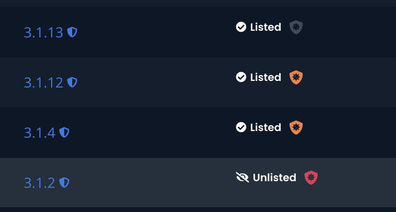
Task: Click blue shield icon beside 3.1.2
Action: [65, 183]
